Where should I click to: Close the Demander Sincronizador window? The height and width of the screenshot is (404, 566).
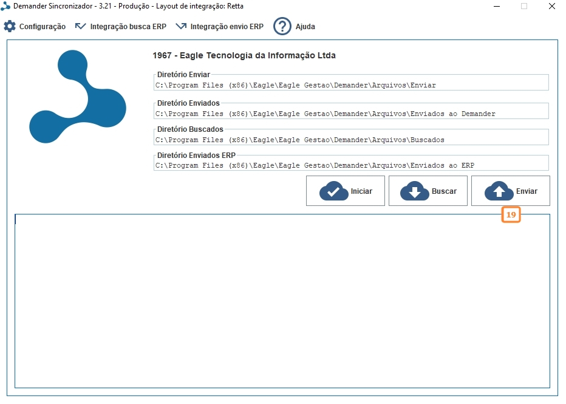point(552,6)
